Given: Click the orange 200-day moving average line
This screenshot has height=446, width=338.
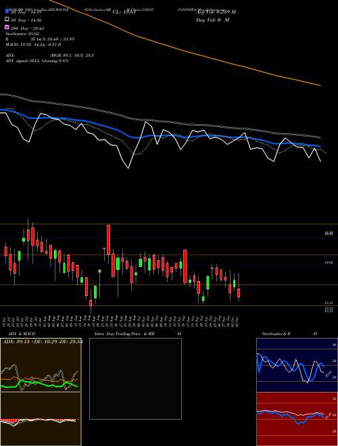Looking at the screenshot, I should pos(182,50).
